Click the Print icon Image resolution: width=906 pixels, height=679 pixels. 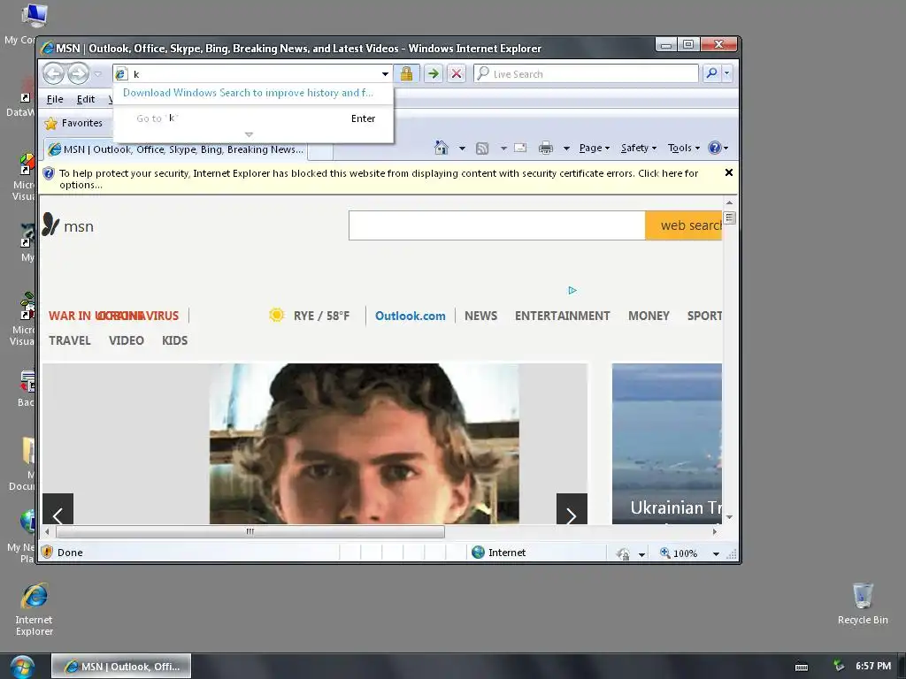[x=545, y=149]
